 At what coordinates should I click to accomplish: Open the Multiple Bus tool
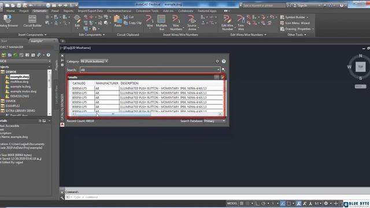161,23
